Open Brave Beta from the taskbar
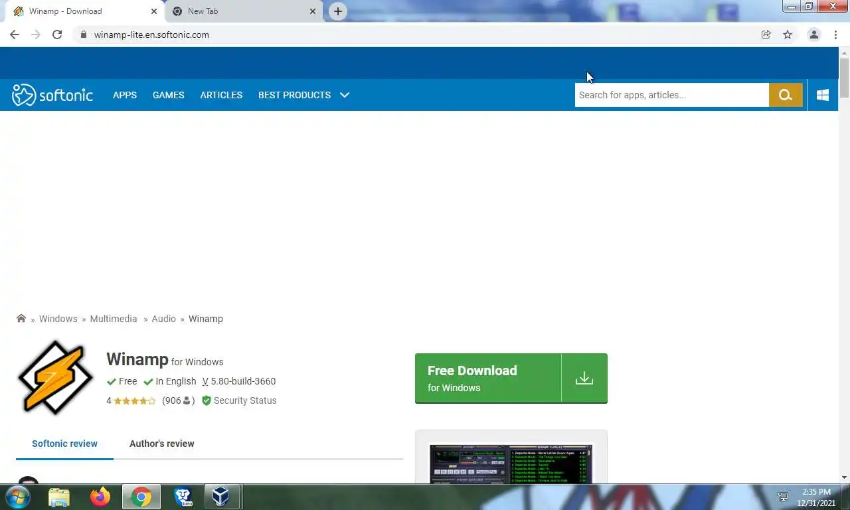The width and height of the screenshot is (850, 510). (183, 497)
